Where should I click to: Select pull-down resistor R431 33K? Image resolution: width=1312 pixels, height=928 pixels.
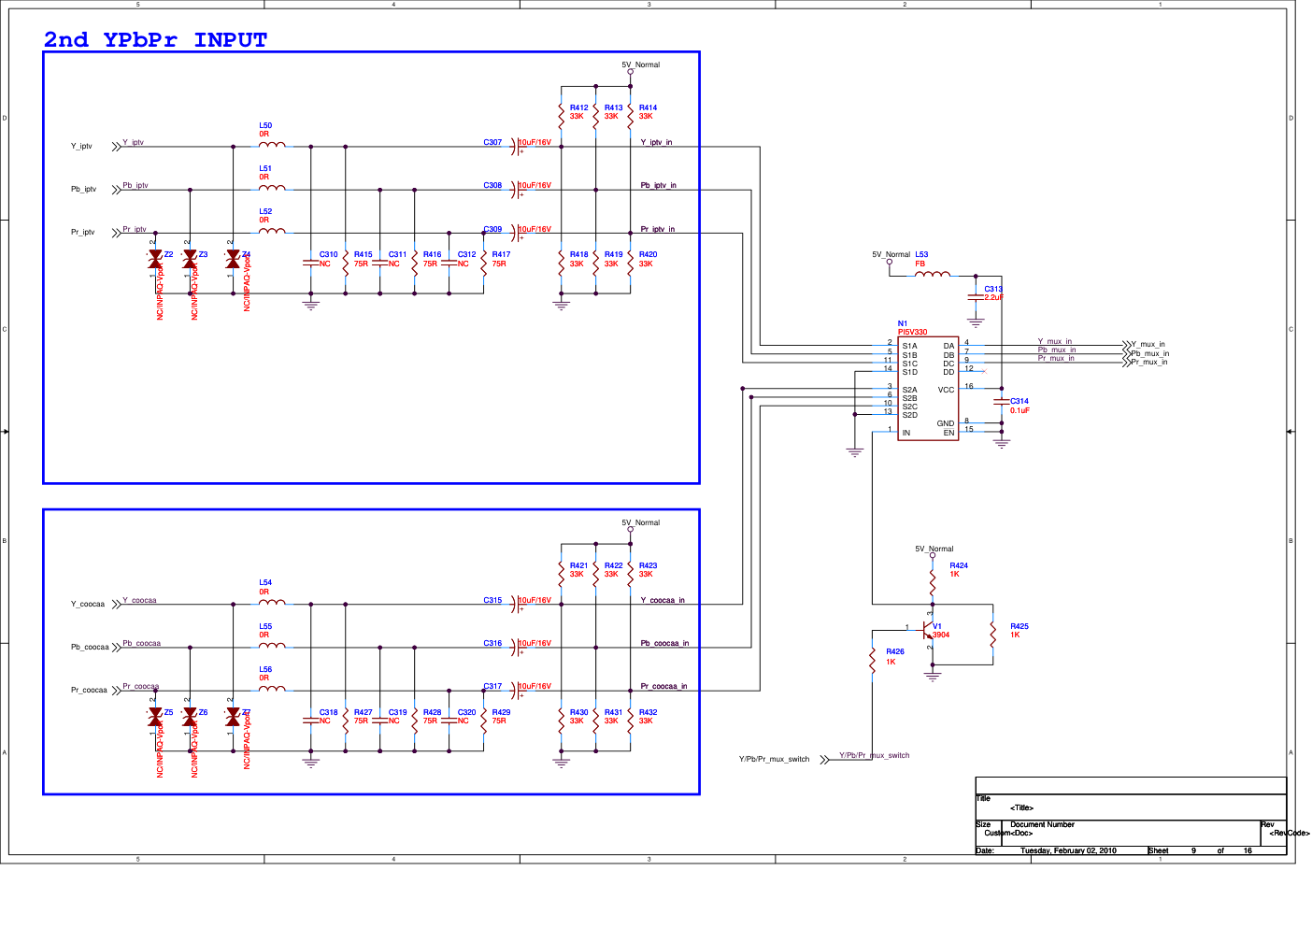596,721
